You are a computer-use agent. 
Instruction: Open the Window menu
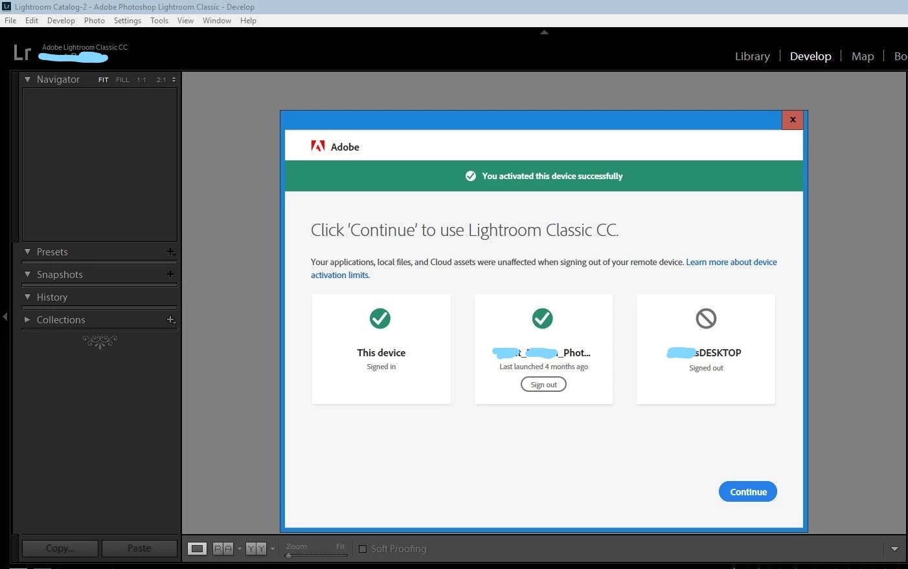coord(217,21)
